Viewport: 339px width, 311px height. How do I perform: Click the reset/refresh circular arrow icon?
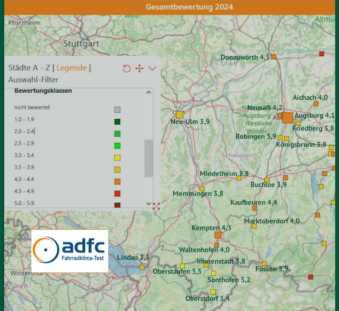[x=127, y=69]
